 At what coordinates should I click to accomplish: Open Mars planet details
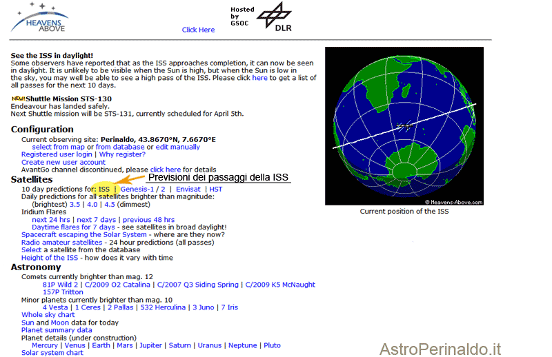(x=125, y=345)
